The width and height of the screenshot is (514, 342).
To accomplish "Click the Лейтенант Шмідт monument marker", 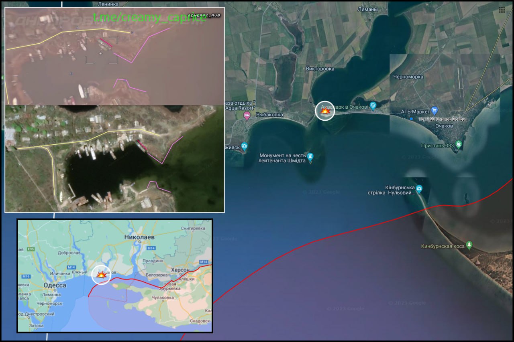I will (310, 156).
